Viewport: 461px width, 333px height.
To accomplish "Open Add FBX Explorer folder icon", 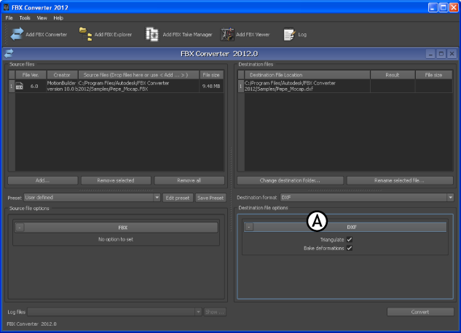I will click(85, 34).
